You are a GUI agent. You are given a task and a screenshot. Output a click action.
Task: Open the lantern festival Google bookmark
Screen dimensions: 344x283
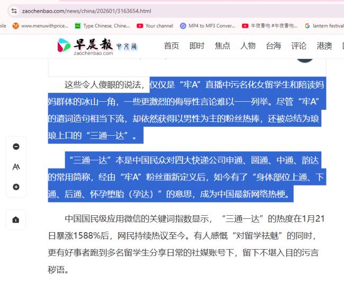pos(323,25)
